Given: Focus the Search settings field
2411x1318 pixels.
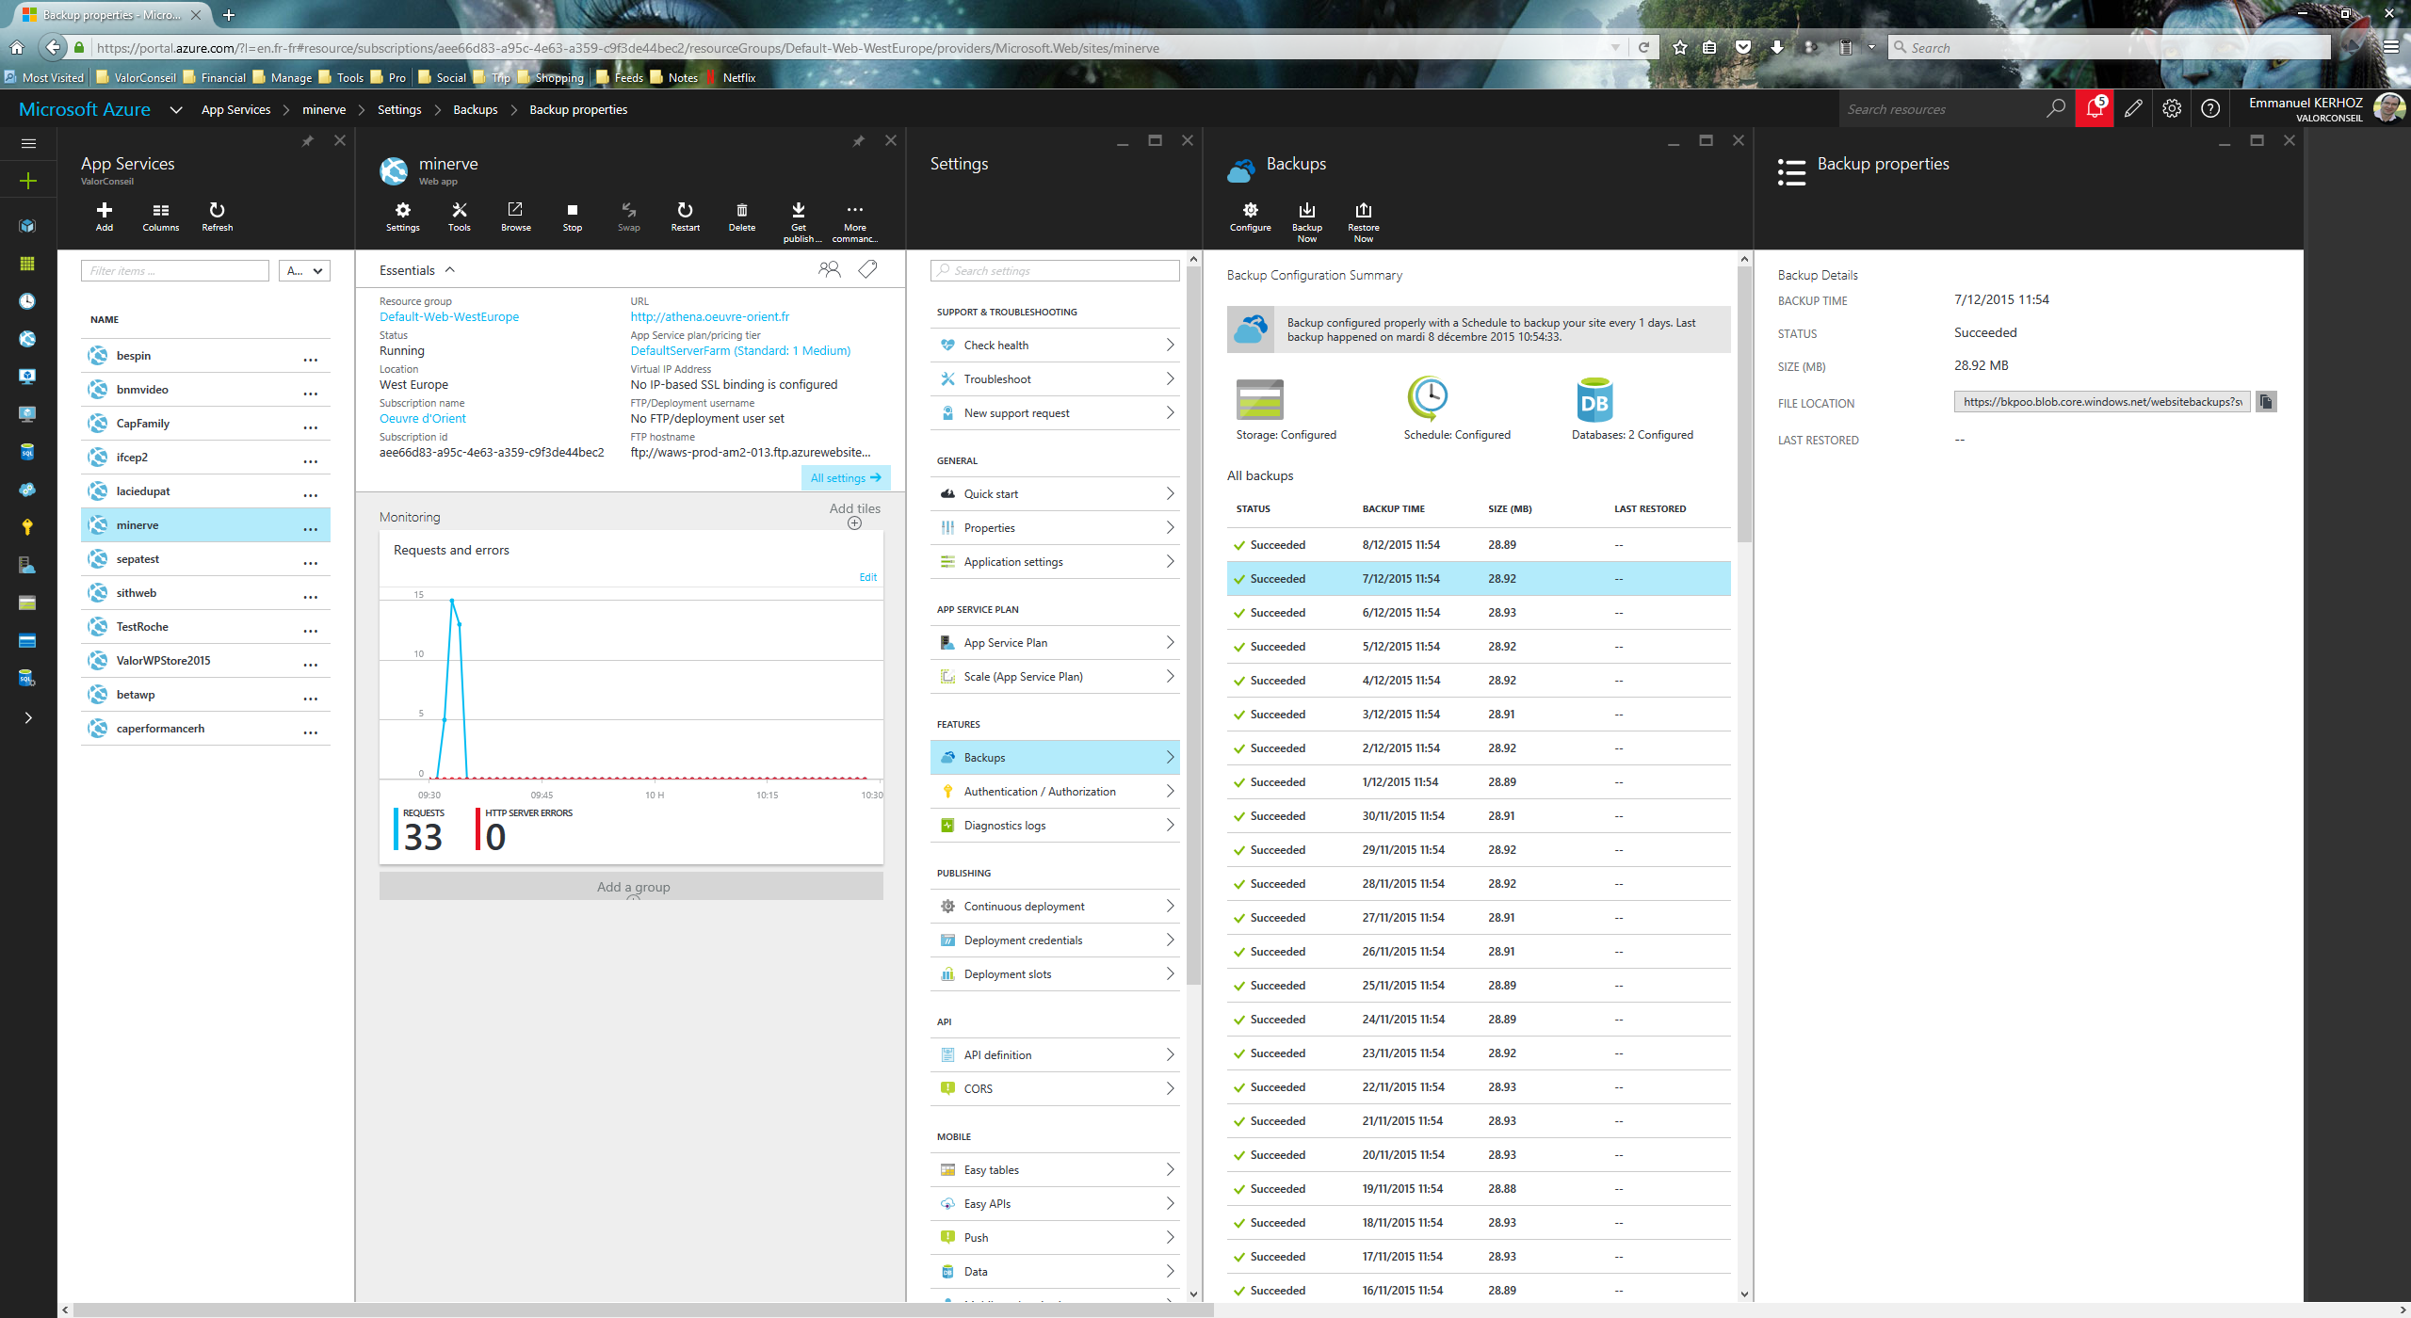Looking at the screenshot, I should tap(1055, 271).
